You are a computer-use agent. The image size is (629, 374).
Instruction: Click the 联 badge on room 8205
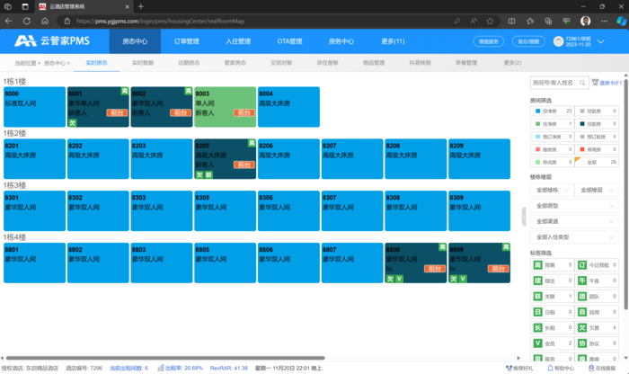click(x=208, y=174)
